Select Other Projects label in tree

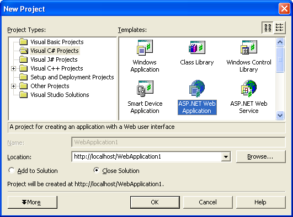click(50, 86)
